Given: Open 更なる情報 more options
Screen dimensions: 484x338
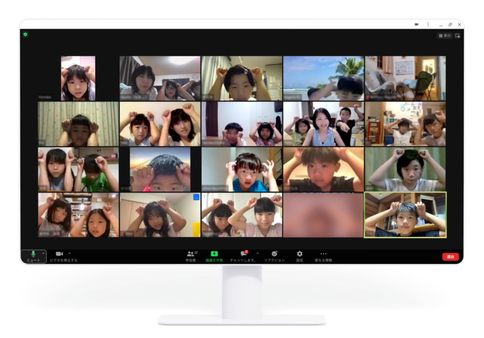Looking at the screenshot, I should coord(323,256).
